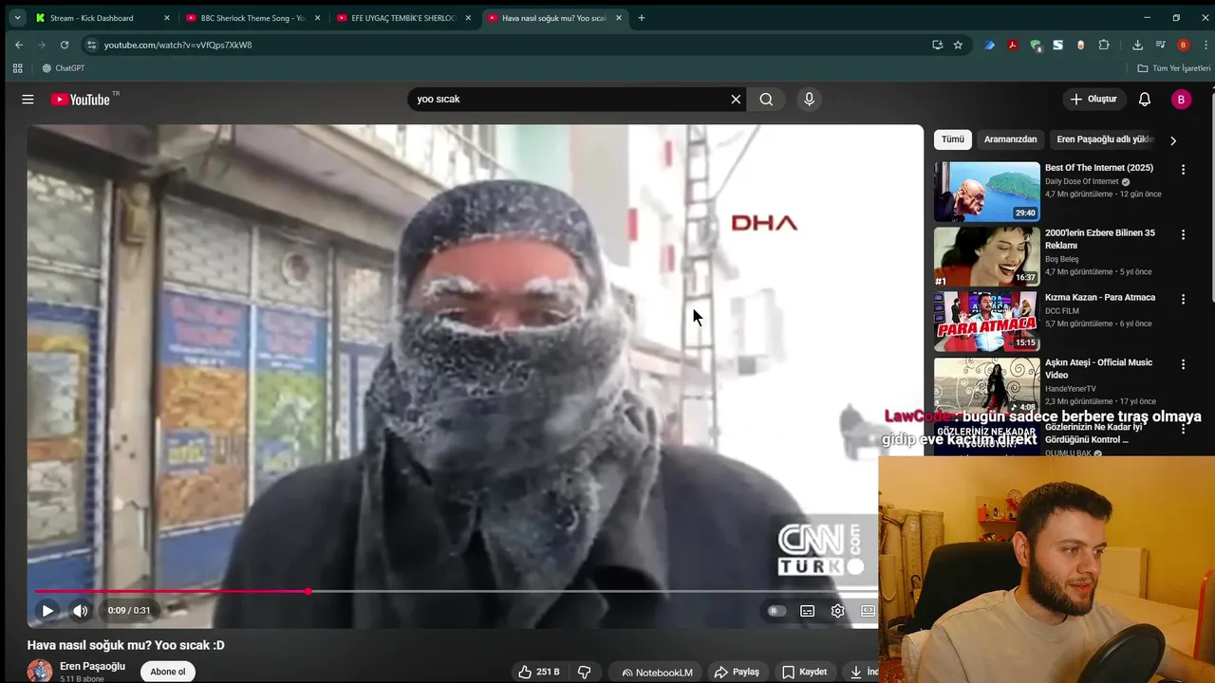Share the video via Paylaş
1215x683 pixels.
click(x=737, y=672)
